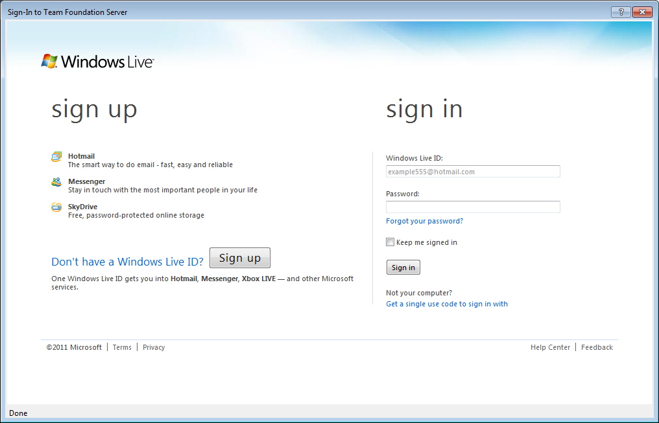
Task: Visit the Help Center link
Action: point(550,347)
